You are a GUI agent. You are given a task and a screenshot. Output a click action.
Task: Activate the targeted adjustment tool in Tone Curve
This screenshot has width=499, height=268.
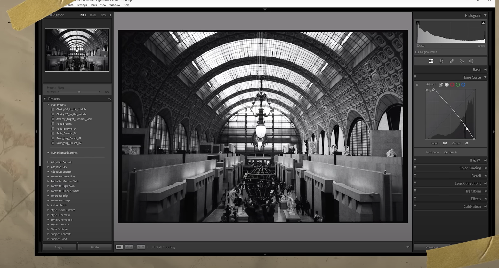tap(417, 84)
